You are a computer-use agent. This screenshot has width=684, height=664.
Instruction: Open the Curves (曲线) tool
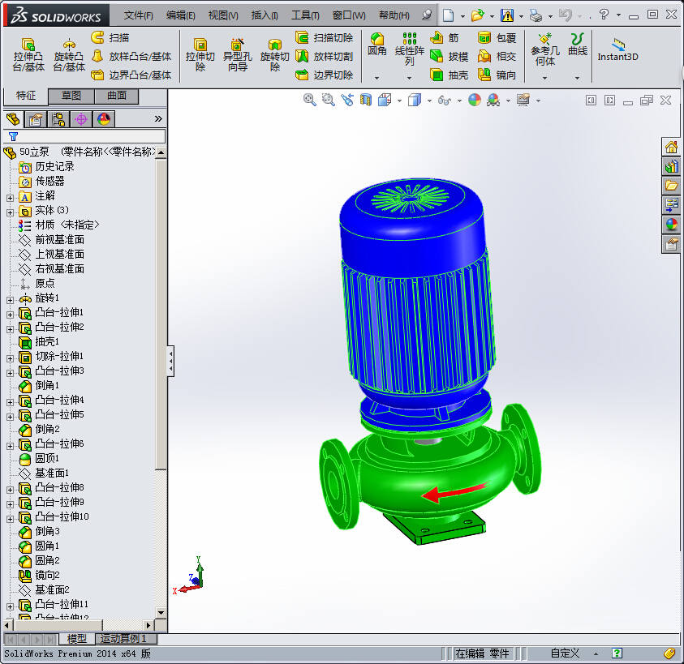[x=578, y=45]
